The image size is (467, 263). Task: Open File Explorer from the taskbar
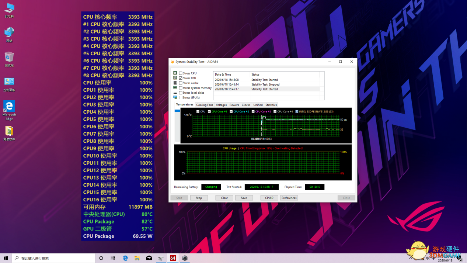pyautogui.click(x=137, y=258)
